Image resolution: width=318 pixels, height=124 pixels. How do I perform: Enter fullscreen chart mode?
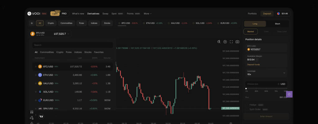231,42
